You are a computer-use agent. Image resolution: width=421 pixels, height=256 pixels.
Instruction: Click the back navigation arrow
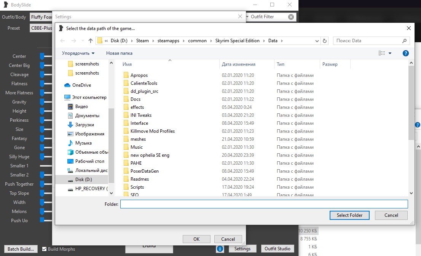(63, 41)
